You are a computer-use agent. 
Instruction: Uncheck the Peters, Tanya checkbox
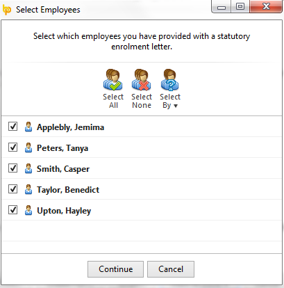[12, 147]
